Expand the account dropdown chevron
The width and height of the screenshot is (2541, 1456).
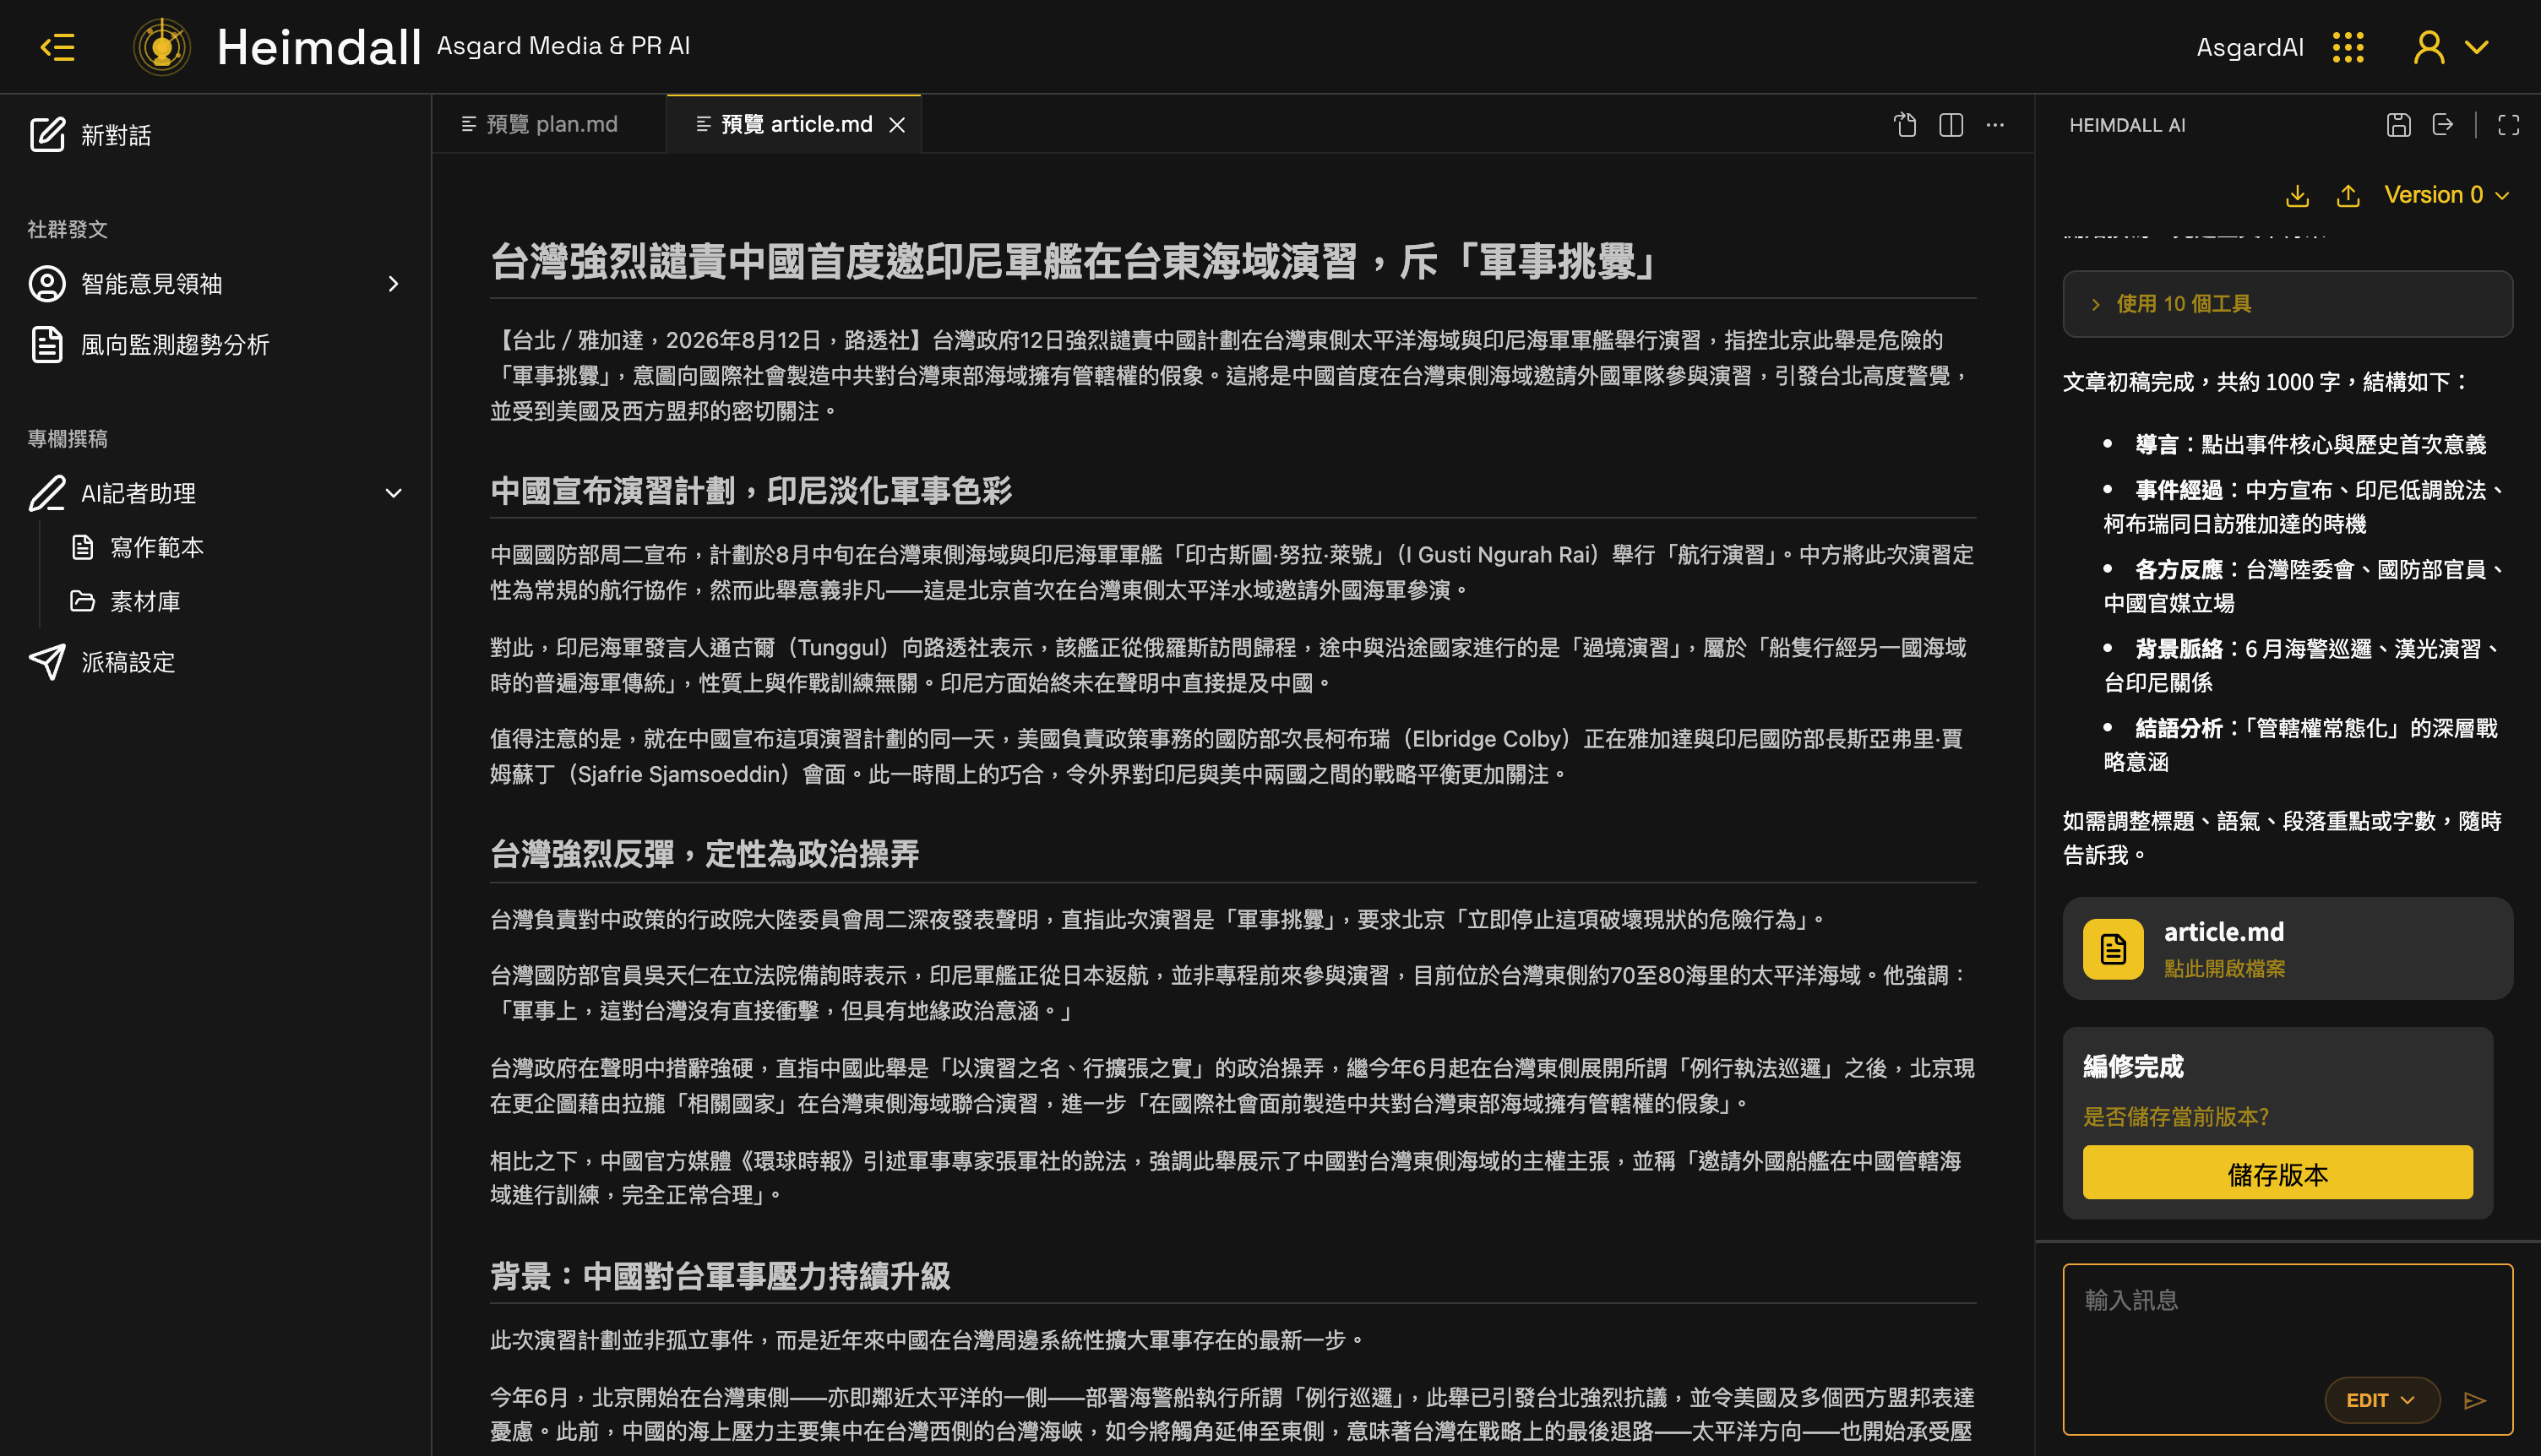pyautogui.click(x=2476, y=47)
